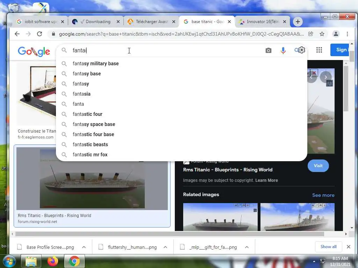Expand options for fluttershy human png download
358x268 pixels.
coord(165,247)
